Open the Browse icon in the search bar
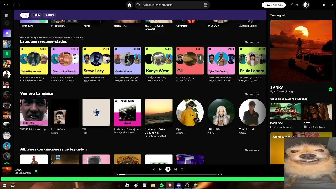 [x=206, y=5]
